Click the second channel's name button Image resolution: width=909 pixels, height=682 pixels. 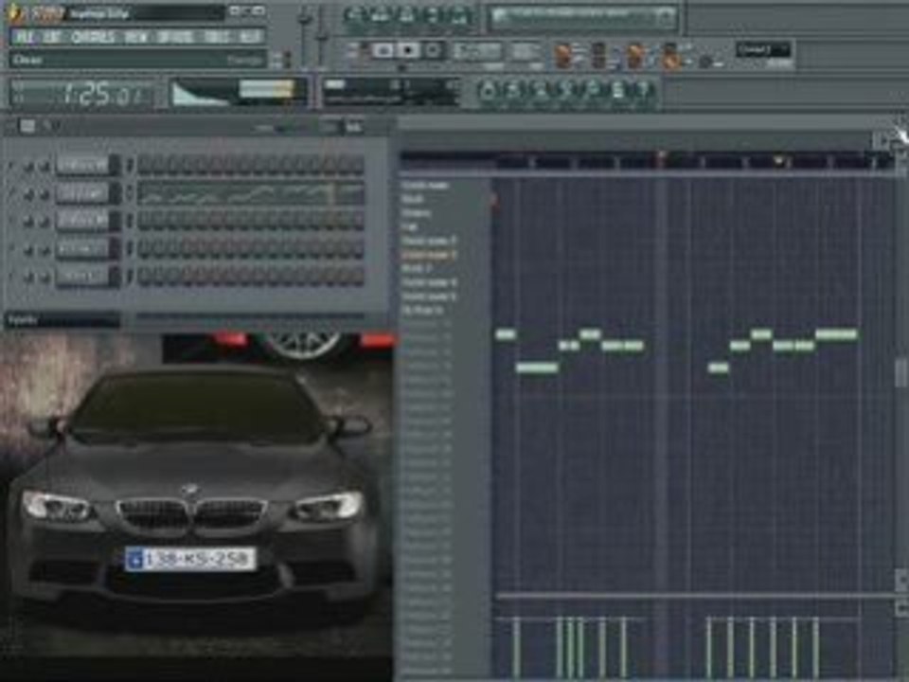point(83,193)
